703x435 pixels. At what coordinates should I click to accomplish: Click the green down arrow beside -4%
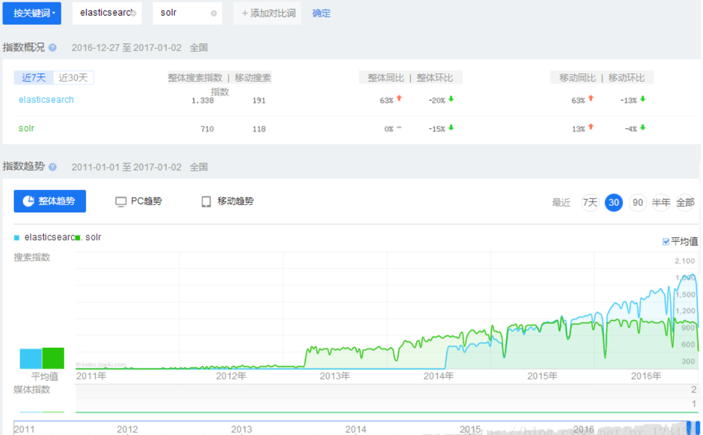click(x=643, y=128)
